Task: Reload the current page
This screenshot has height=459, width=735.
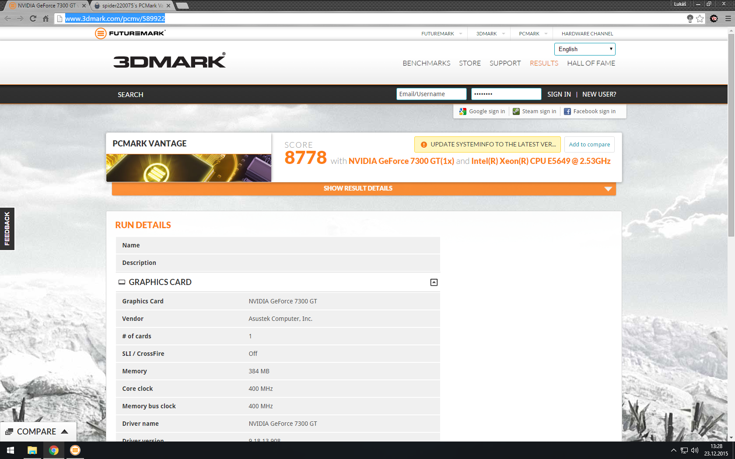Action: click(33, 18)
